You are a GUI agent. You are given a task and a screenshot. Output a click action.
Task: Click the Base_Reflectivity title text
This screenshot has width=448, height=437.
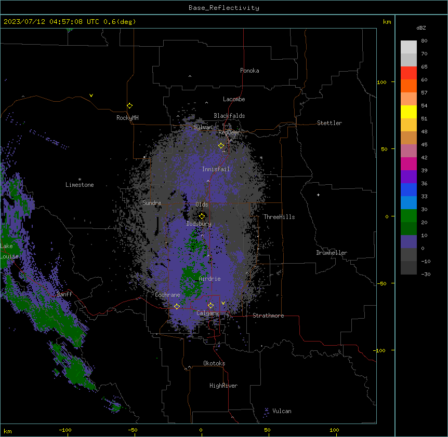(224, 8)
